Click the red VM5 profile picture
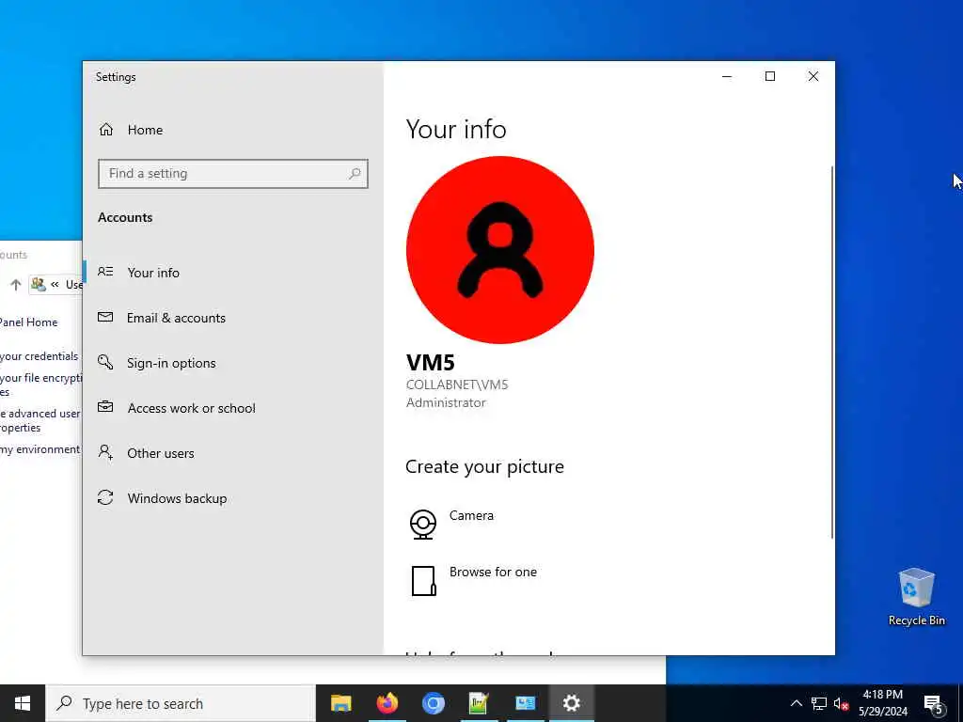This screenshot has width=963, height=722. pyautogui.click(x=500, y=250)
